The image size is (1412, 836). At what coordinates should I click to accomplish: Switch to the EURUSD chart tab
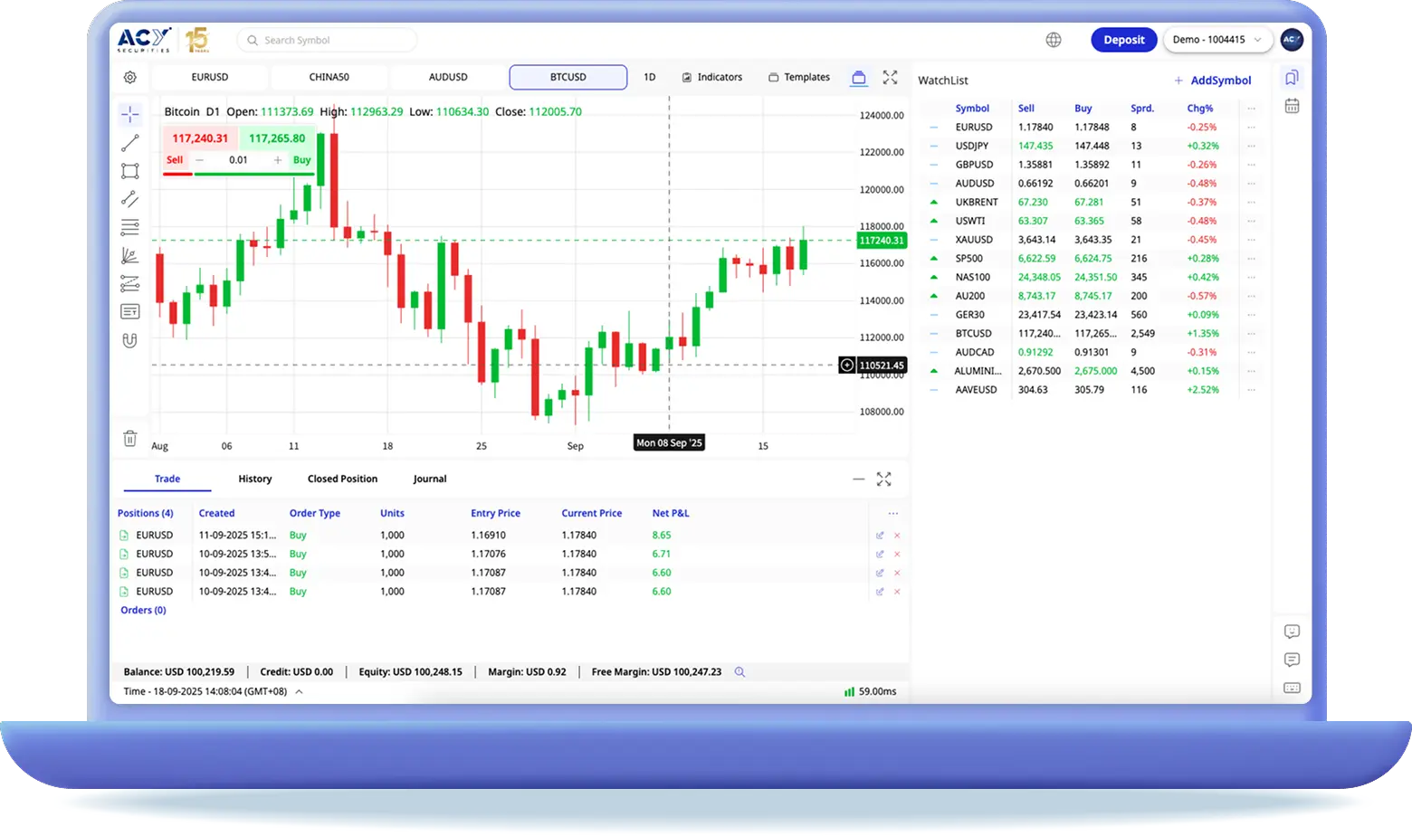[x=210, y=78]
